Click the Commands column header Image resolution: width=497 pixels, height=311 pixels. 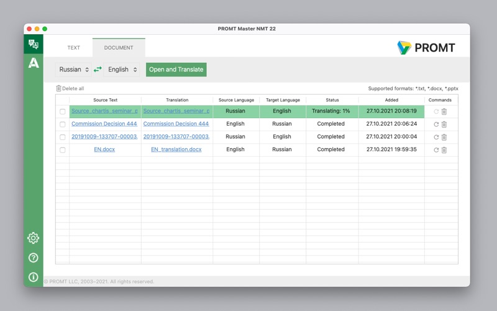[440, 100]
